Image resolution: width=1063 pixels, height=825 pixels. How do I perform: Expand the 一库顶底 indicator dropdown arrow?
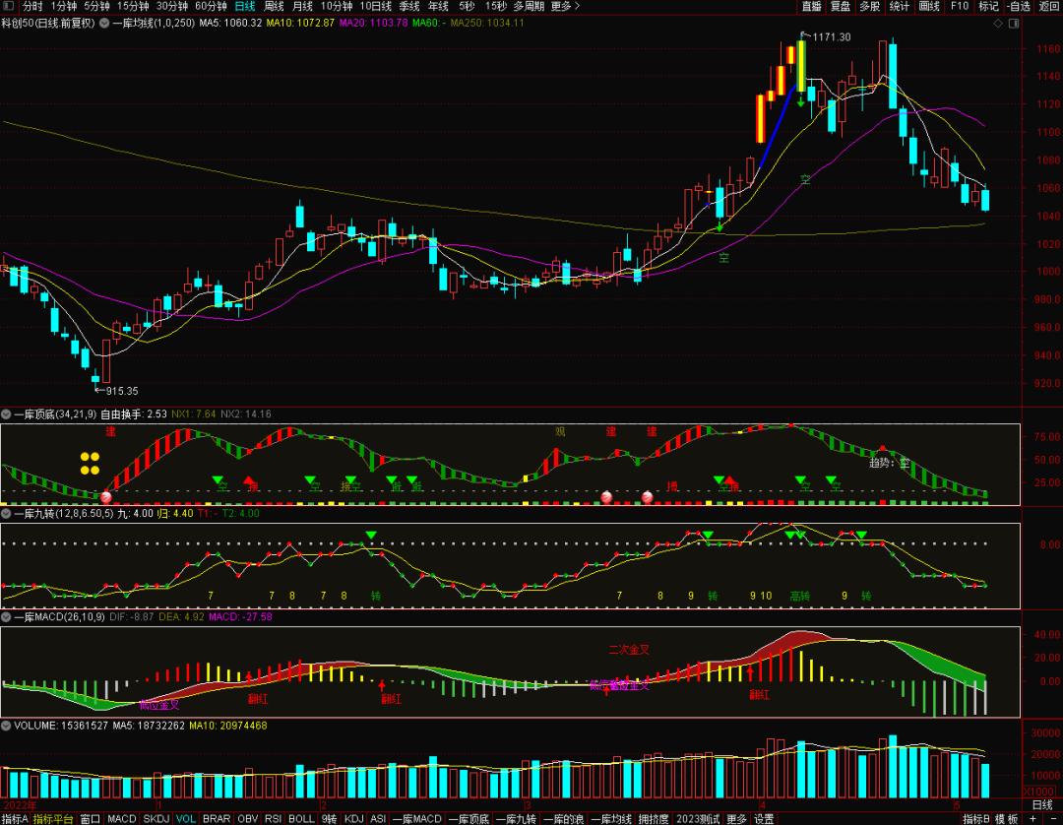[x=6, y=414]
